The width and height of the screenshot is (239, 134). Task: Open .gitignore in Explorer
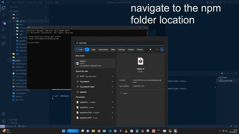click(20, 67)
